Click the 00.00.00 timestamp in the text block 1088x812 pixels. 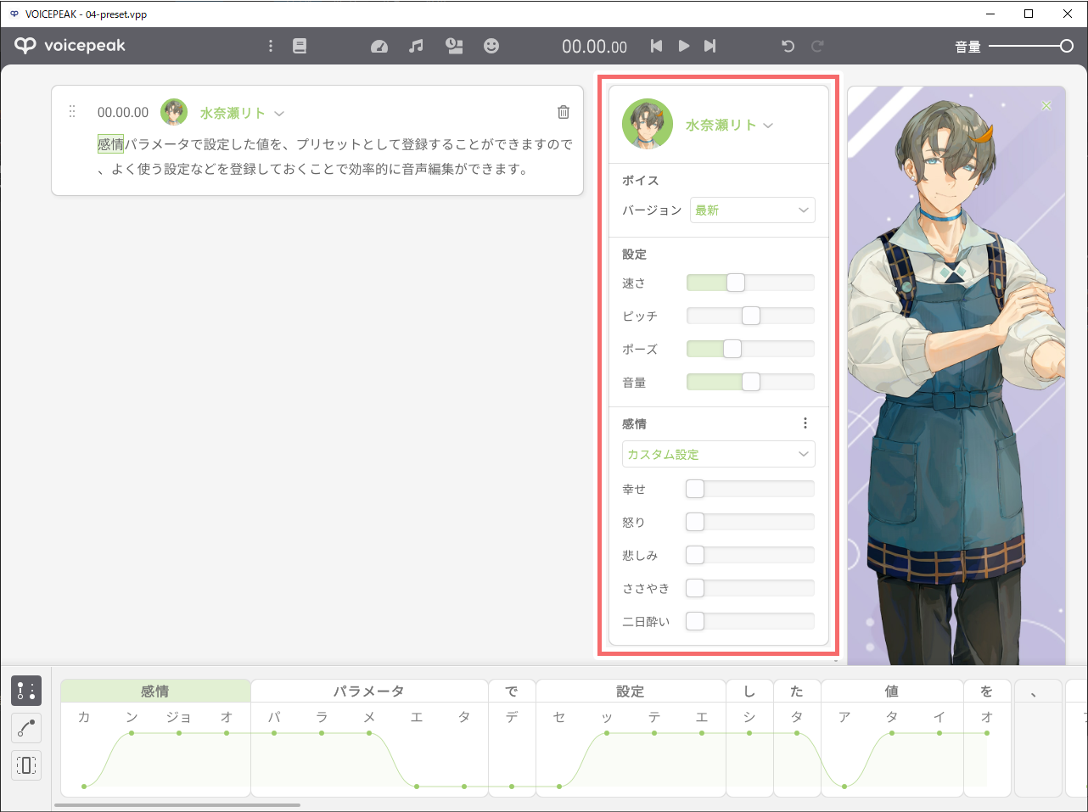(x=123, y=112)
